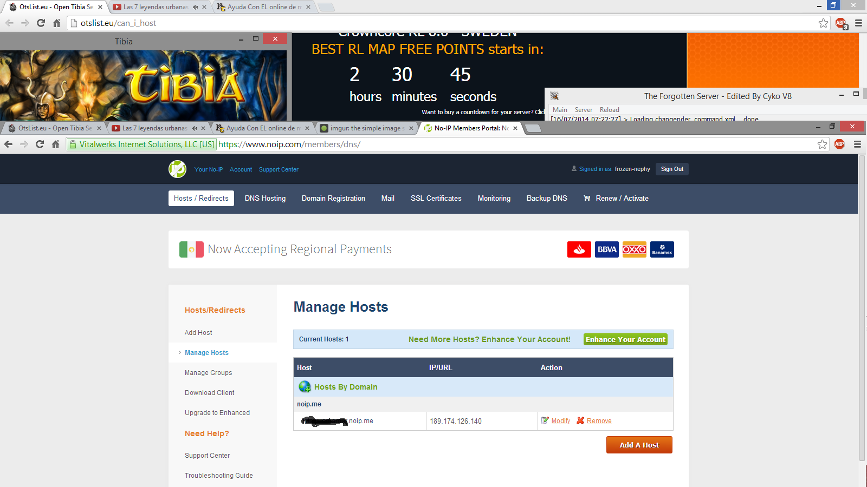Click the noip.com page vertical scrollbar
The height and width of the screenshot is (487, 867).
[x=862, y=308]
